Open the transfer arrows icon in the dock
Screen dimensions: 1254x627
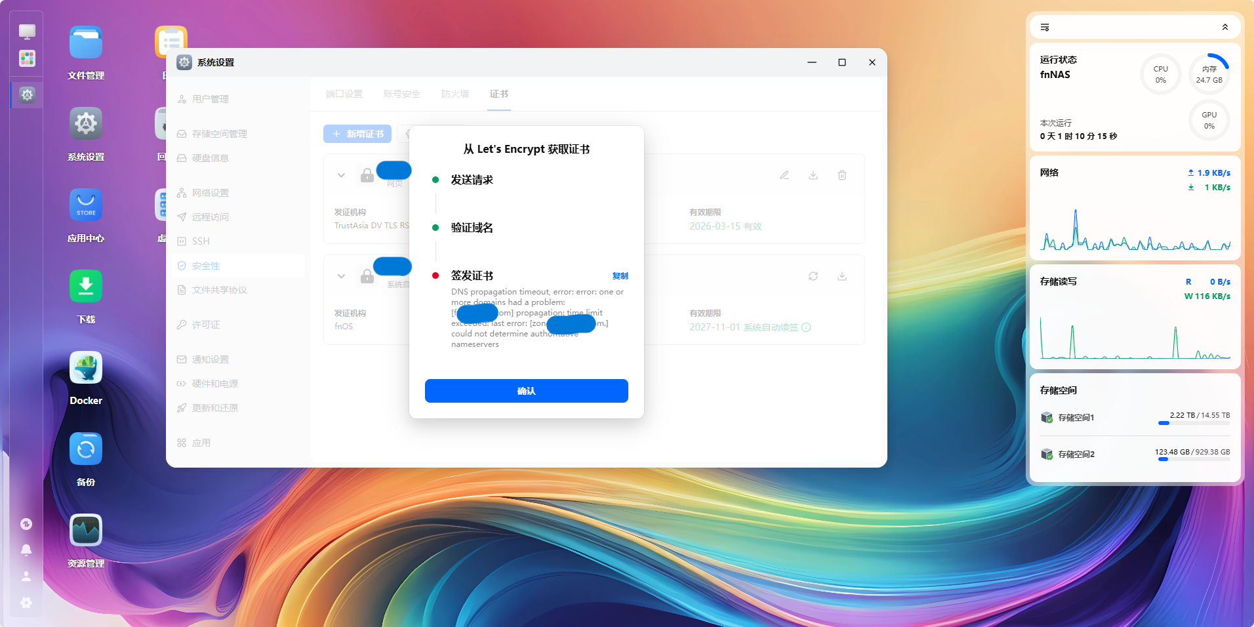coord(26,524)
